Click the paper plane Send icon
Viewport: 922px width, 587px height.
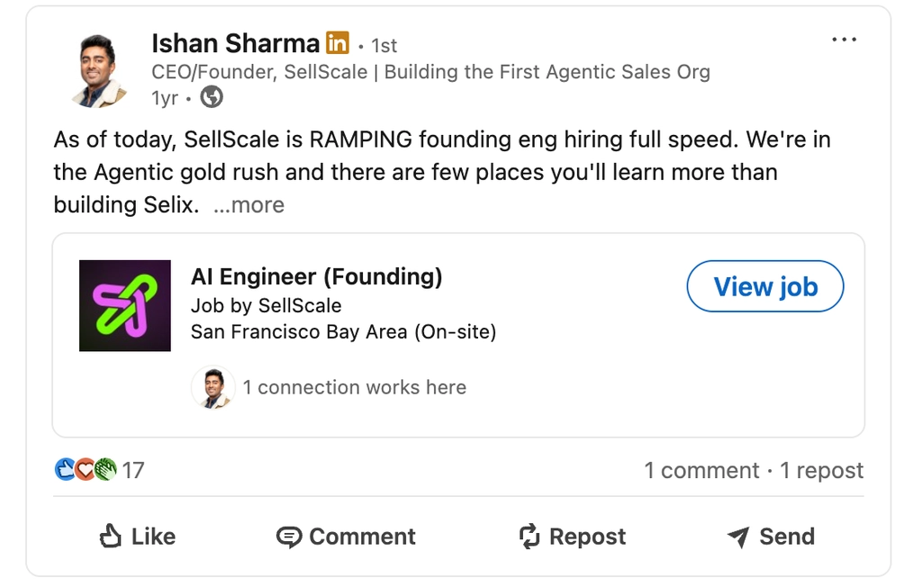point(738,537)
